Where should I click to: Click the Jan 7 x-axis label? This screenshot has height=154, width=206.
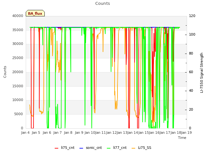[57, 133]
